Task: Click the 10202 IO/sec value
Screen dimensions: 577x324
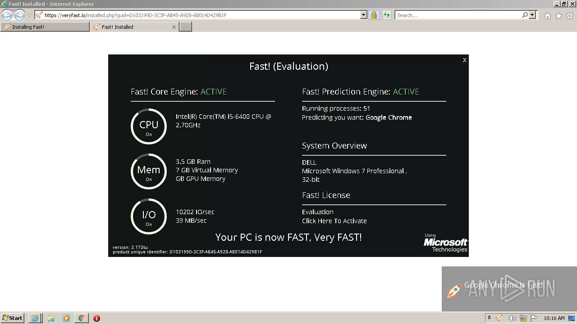Action: click(x=195, y=212)
